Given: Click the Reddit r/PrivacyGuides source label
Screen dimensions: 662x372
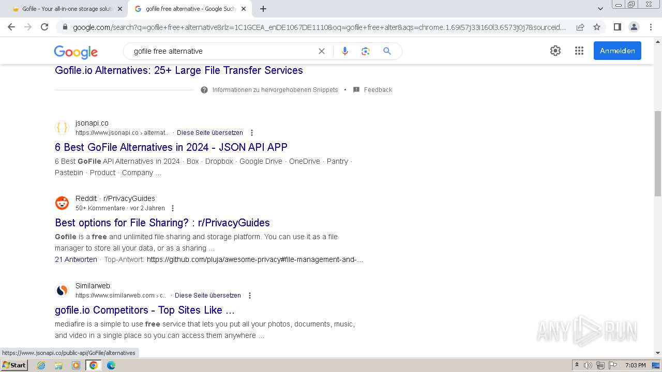Looking at the screenshot, I should (115, 198).
